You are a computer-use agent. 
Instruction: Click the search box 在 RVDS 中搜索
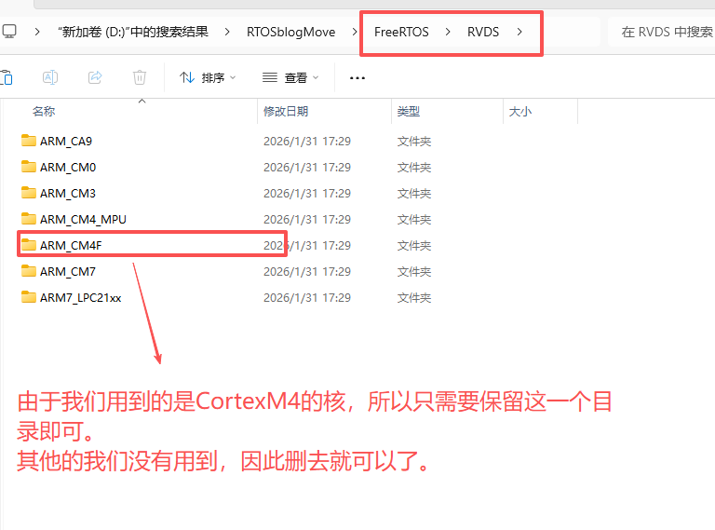coord(665,32)
